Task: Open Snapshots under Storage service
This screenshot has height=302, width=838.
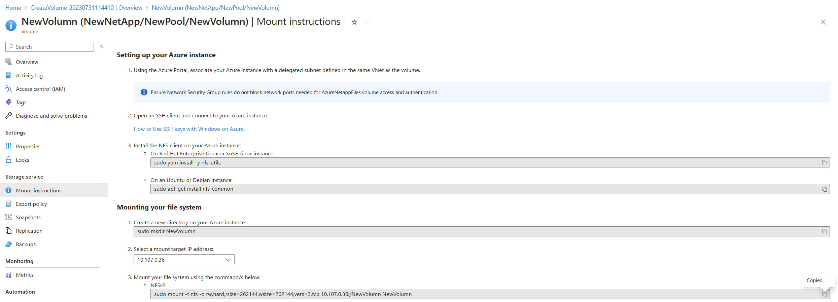Action: pyautogui.click(x=28, y=217)
